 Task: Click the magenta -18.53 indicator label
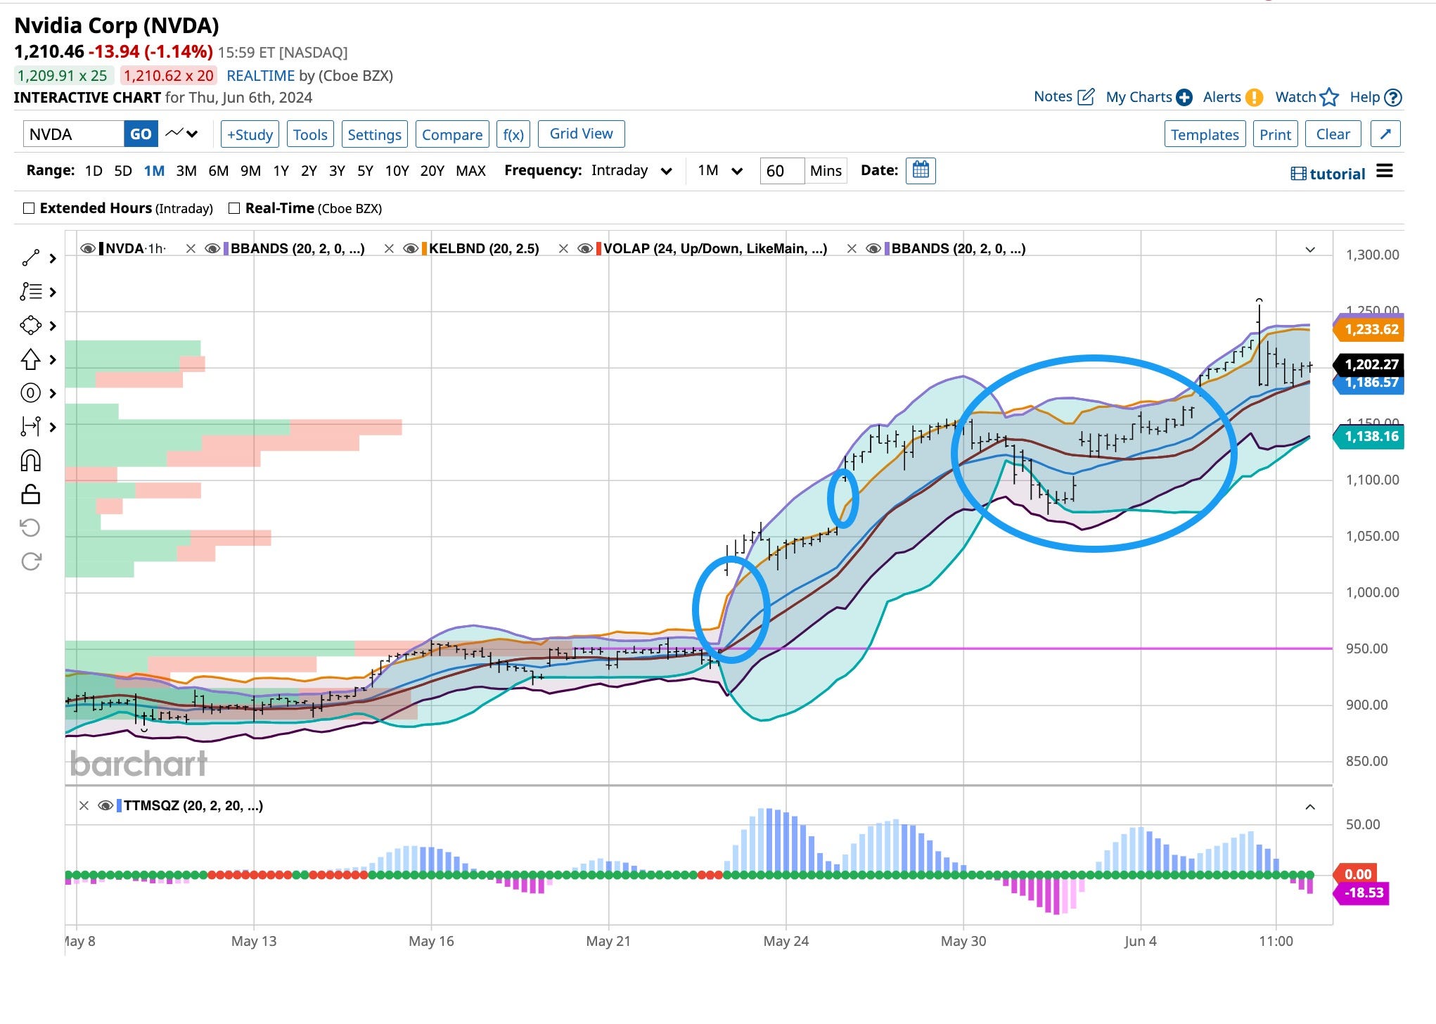click(x=1361, y=892)
